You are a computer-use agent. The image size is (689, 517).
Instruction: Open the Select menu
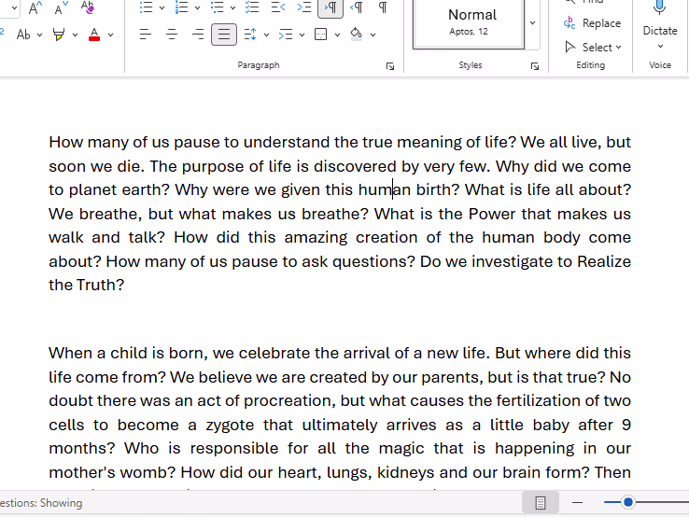pyautogui.click(x=593, y=47)
